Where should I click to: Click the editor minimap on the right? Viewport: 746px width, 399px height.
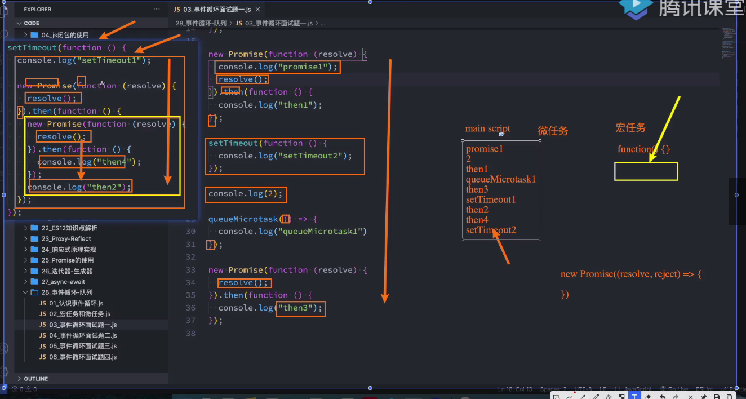727,42
